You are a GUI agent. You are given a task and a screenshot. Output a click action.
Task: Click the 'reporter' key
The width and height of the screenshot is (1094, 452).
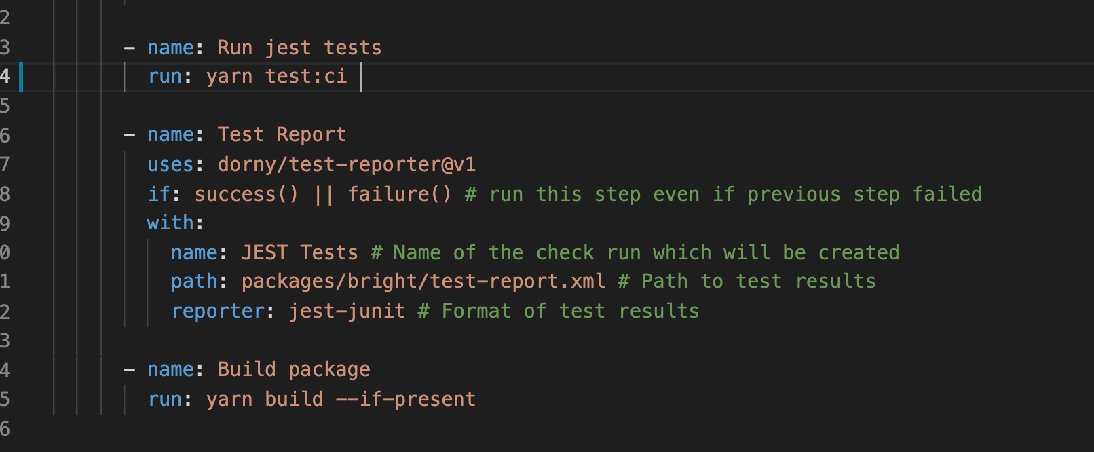(x=218, y=311)
